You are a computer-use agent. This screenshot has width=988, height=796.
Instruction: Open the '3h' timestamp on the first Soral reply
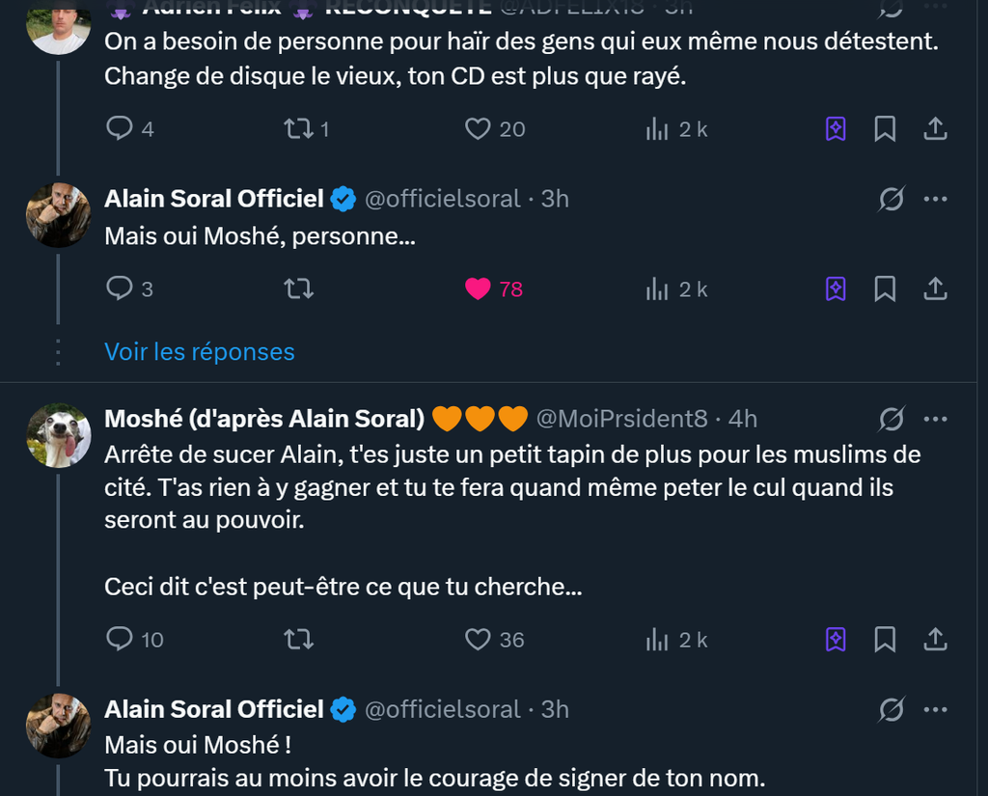(555, 199)
